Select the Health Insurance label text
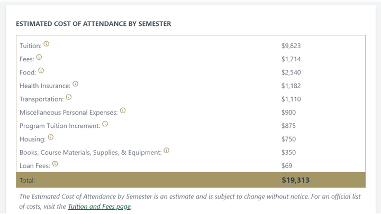Screen dimensions: 381x214 [45, 86]
